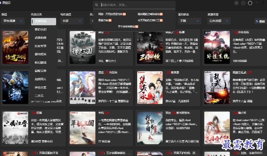This screenshot has height=156, width=267.
Task: Click the chapter text beginning 77
Action: (x=104, y=141)
